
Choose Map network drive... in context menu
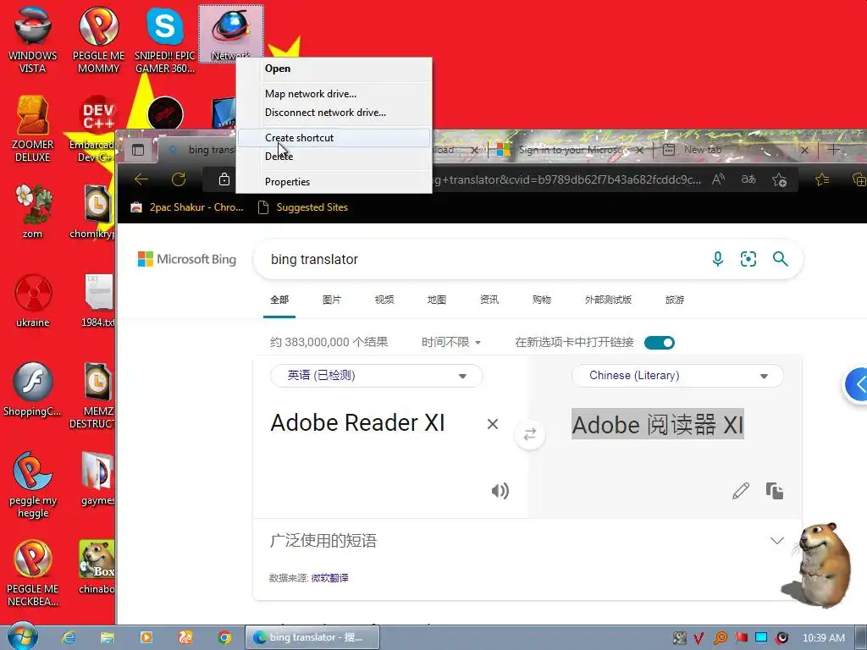point(334,93)
